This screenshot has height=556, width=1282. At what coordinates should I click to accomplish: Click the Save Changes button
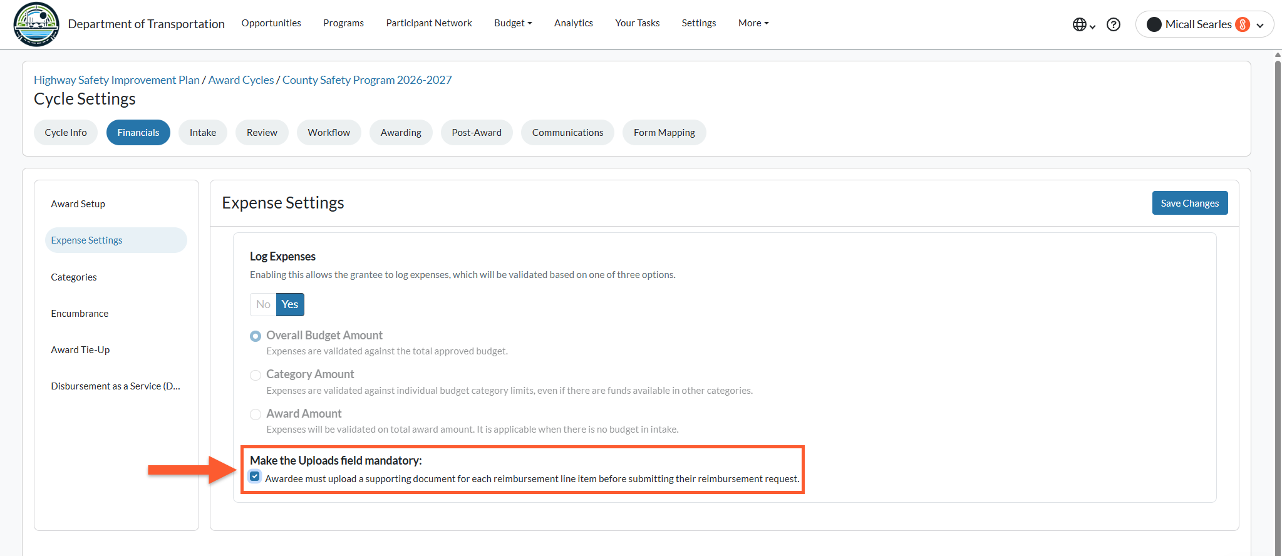coord(1190,203)
